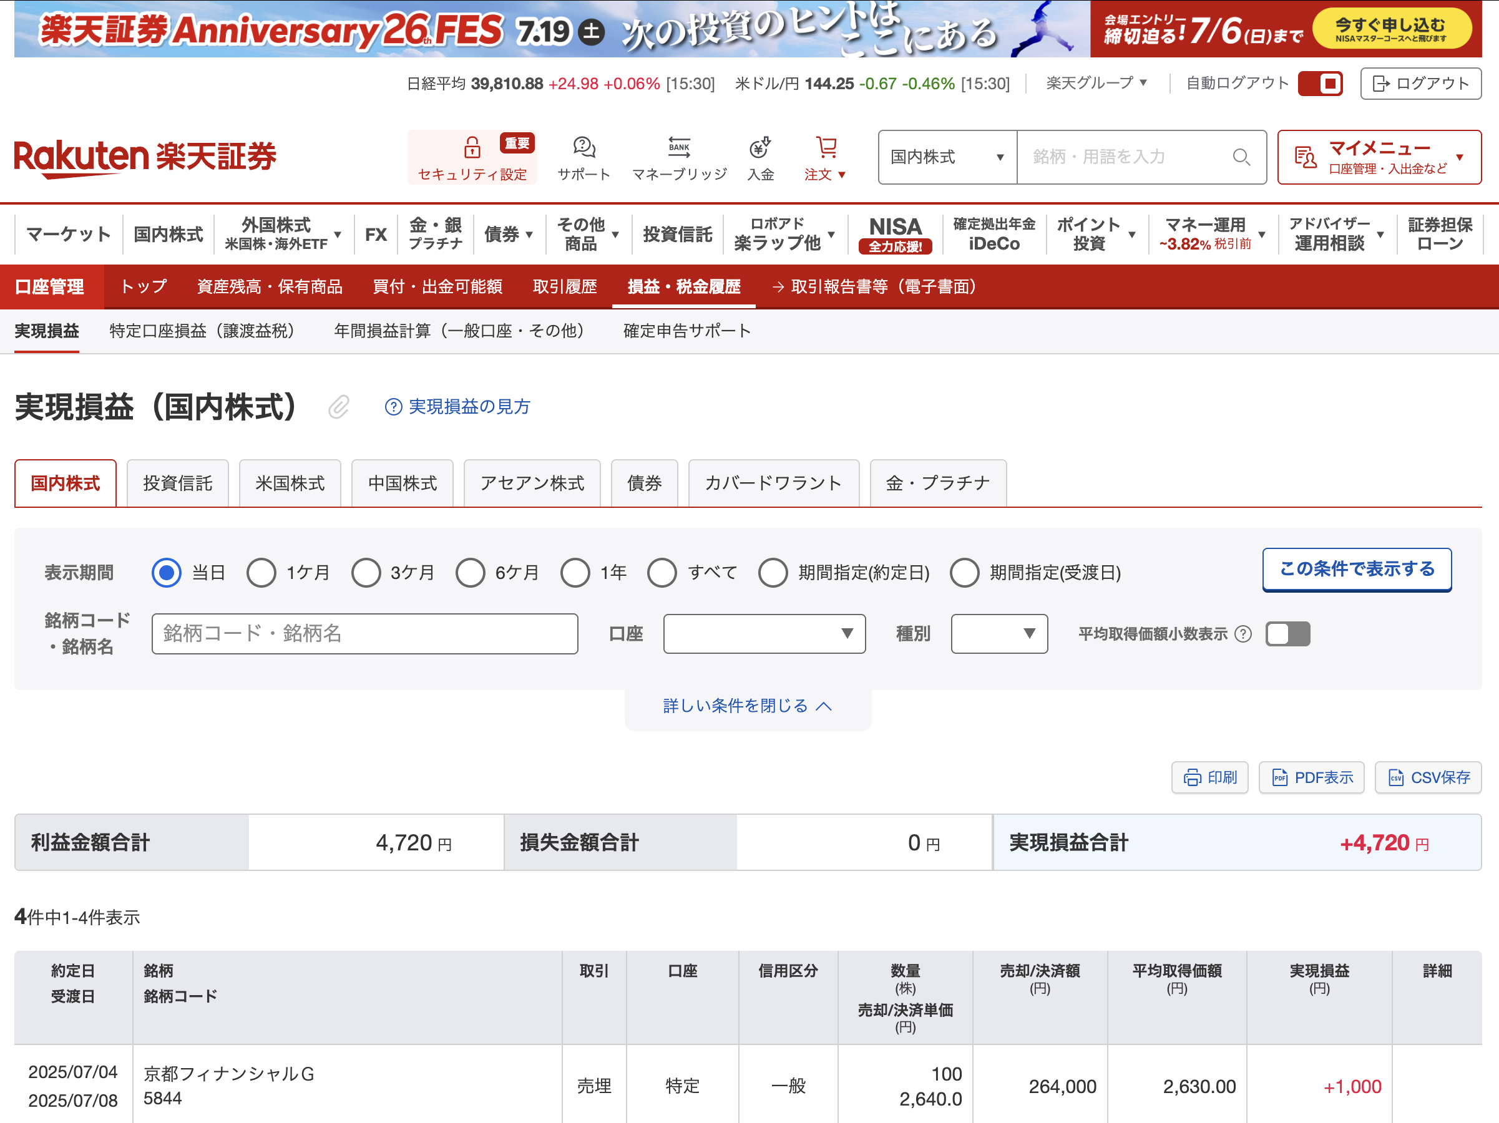Open 証券担保ローン navigation link
The image size is (1499, 1123).
(x=1440, y=234)
